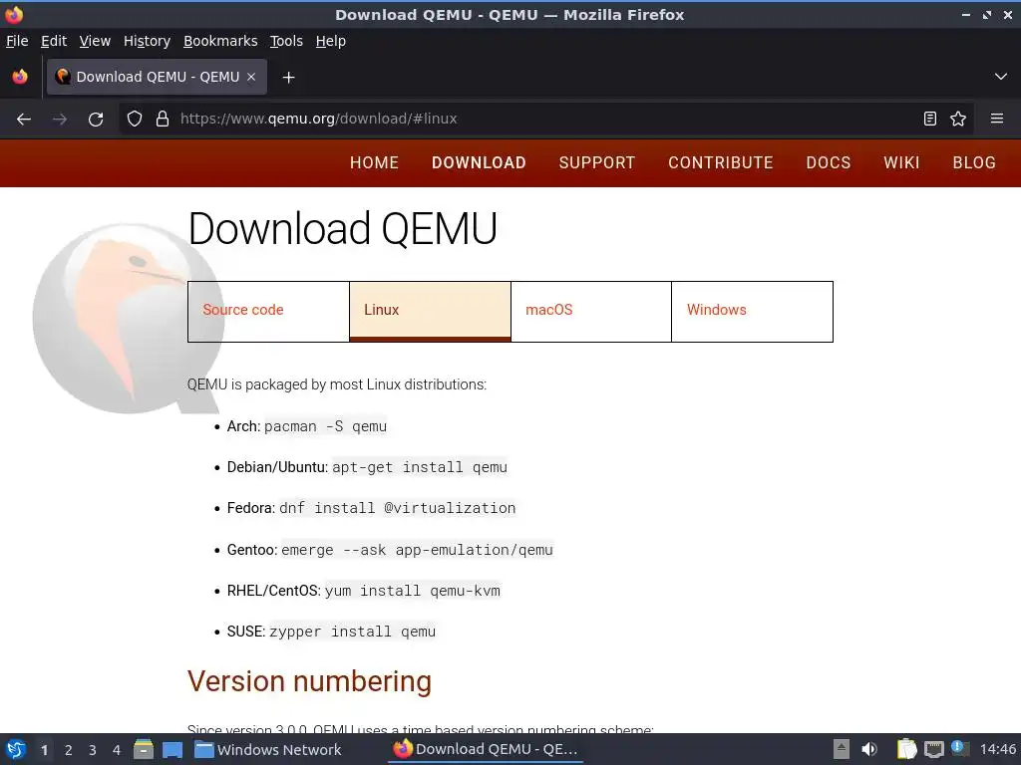
Task: Click the 14:46 taskbar clock
Action: click(x=997, y=749)
